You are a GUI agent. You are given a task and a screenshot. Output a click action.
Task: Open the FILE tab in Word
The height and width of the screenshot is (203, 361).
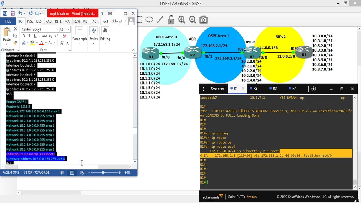[x=8, y=21]
